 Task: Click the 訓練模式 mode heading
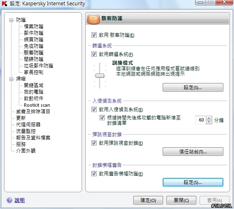[123, 63]
